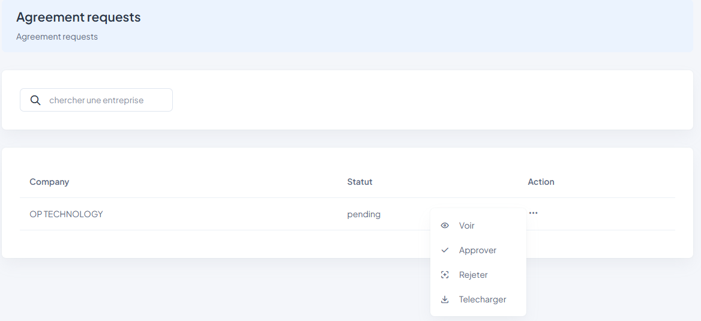Click the Action column header
Viewport: 701px width, 321px height.
coord(541,182)
